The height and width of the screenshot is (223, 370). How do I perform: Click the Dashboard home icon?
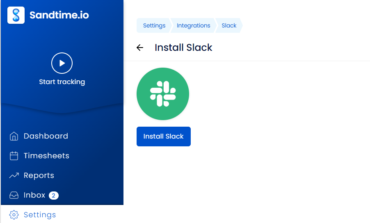point(14,136)
